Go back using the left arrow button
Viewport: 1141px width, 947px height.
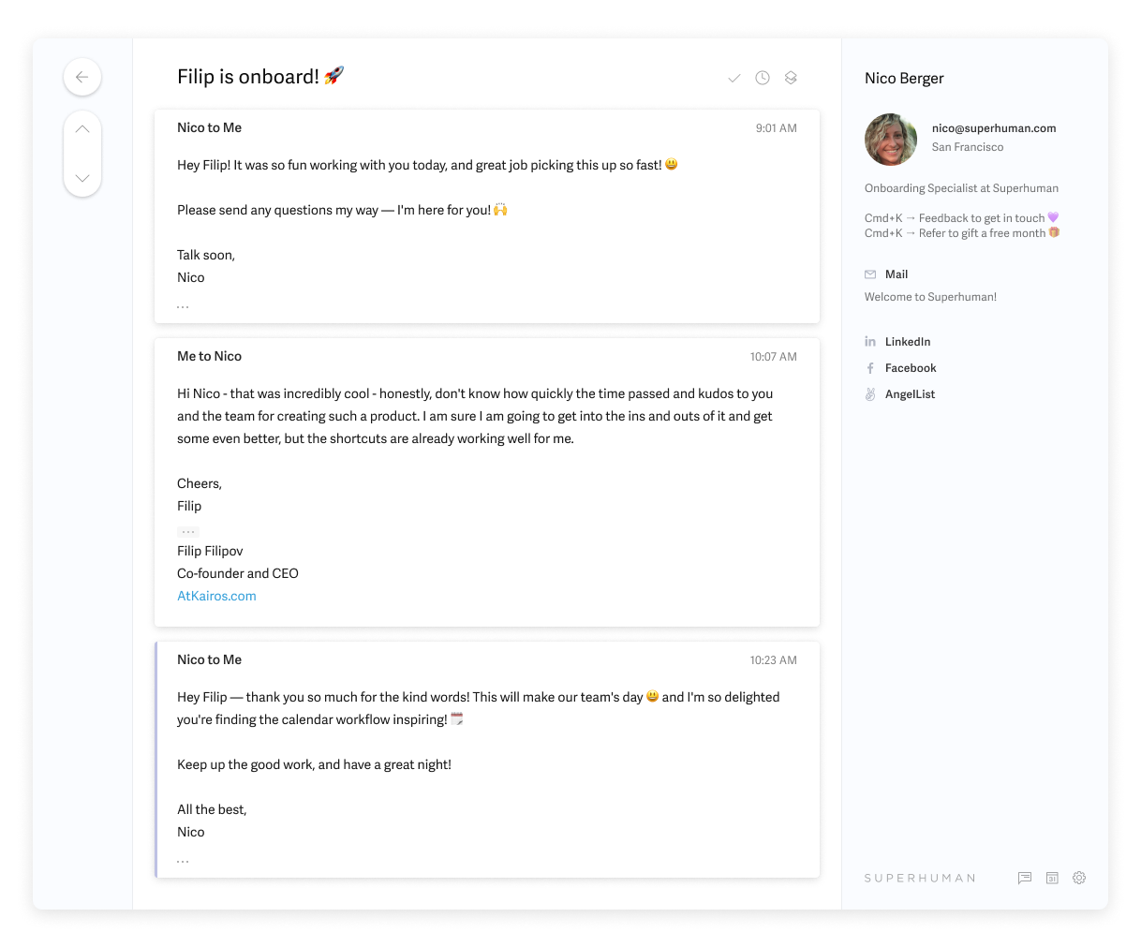tap(82, 77)
